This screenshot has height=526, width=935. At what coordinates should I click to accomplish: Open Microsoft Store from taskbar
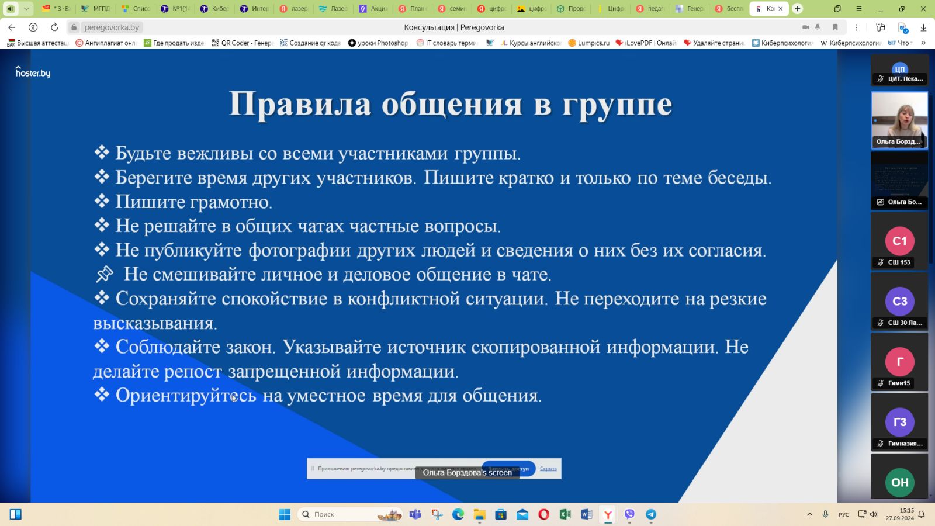pos(501,514)
